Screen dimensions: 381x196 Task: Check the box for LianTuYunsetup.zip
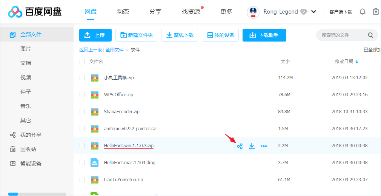(82, 179)
